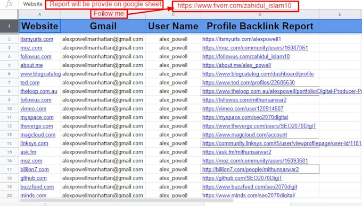Open the itsmyurls.com website link
The image size is (362, 206).
click(37, 39)
